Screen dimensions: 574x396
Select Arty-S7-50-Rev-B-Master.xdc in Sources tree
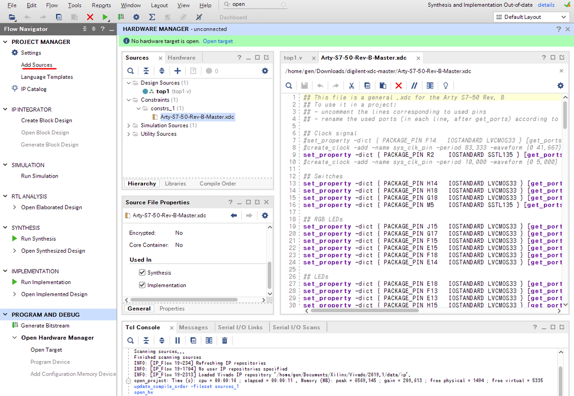point(197,117)
